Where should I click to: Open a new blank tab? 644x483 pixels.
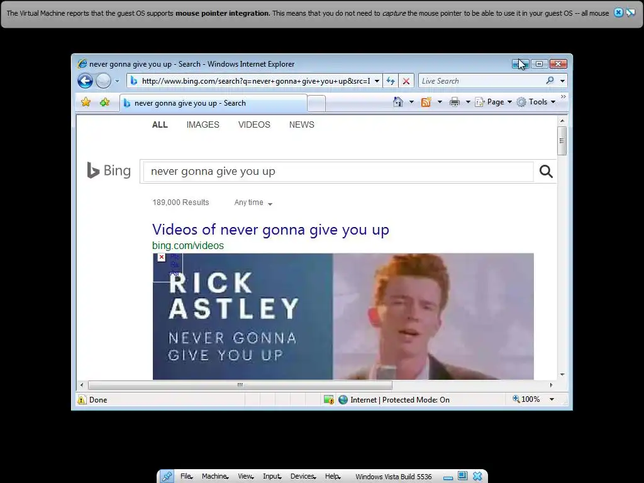pos(316,103)
